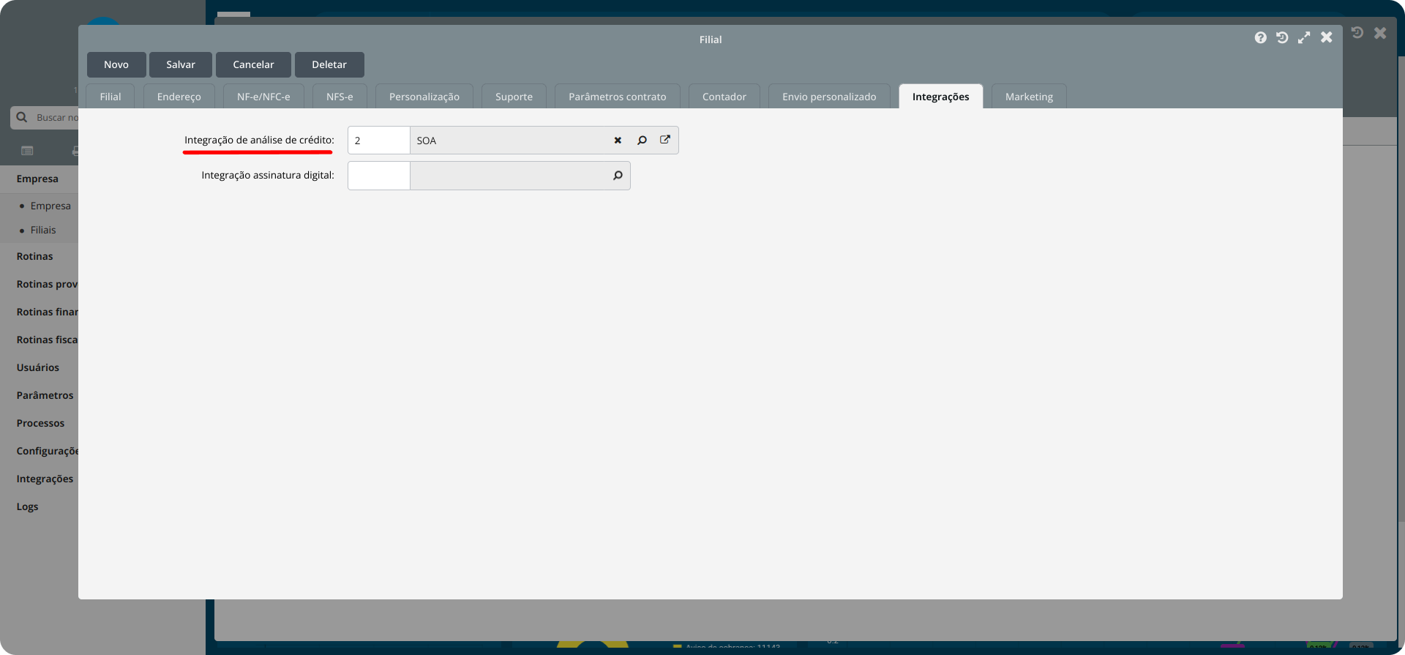
Task: Click the background window history icon
Action: tap(1357, 33)
